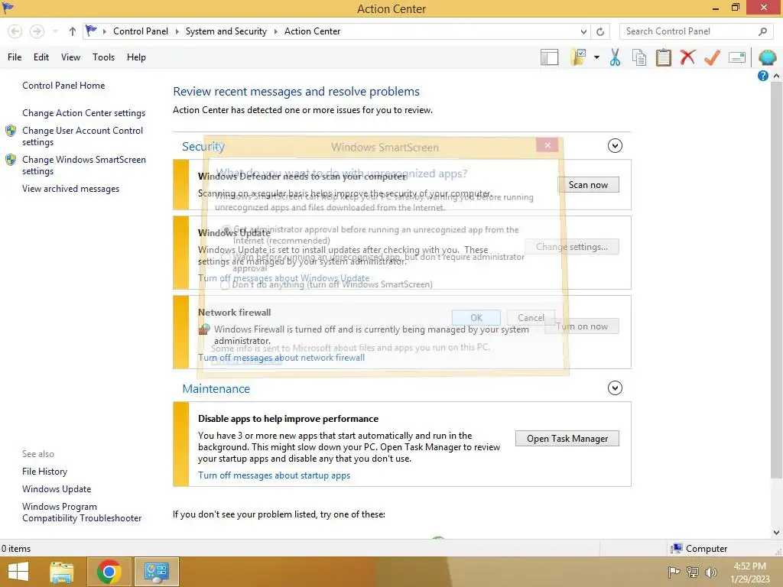Expand the arrow after System and Security breadcrumb
Screen dimensions: 783x587
coord(275,31)
